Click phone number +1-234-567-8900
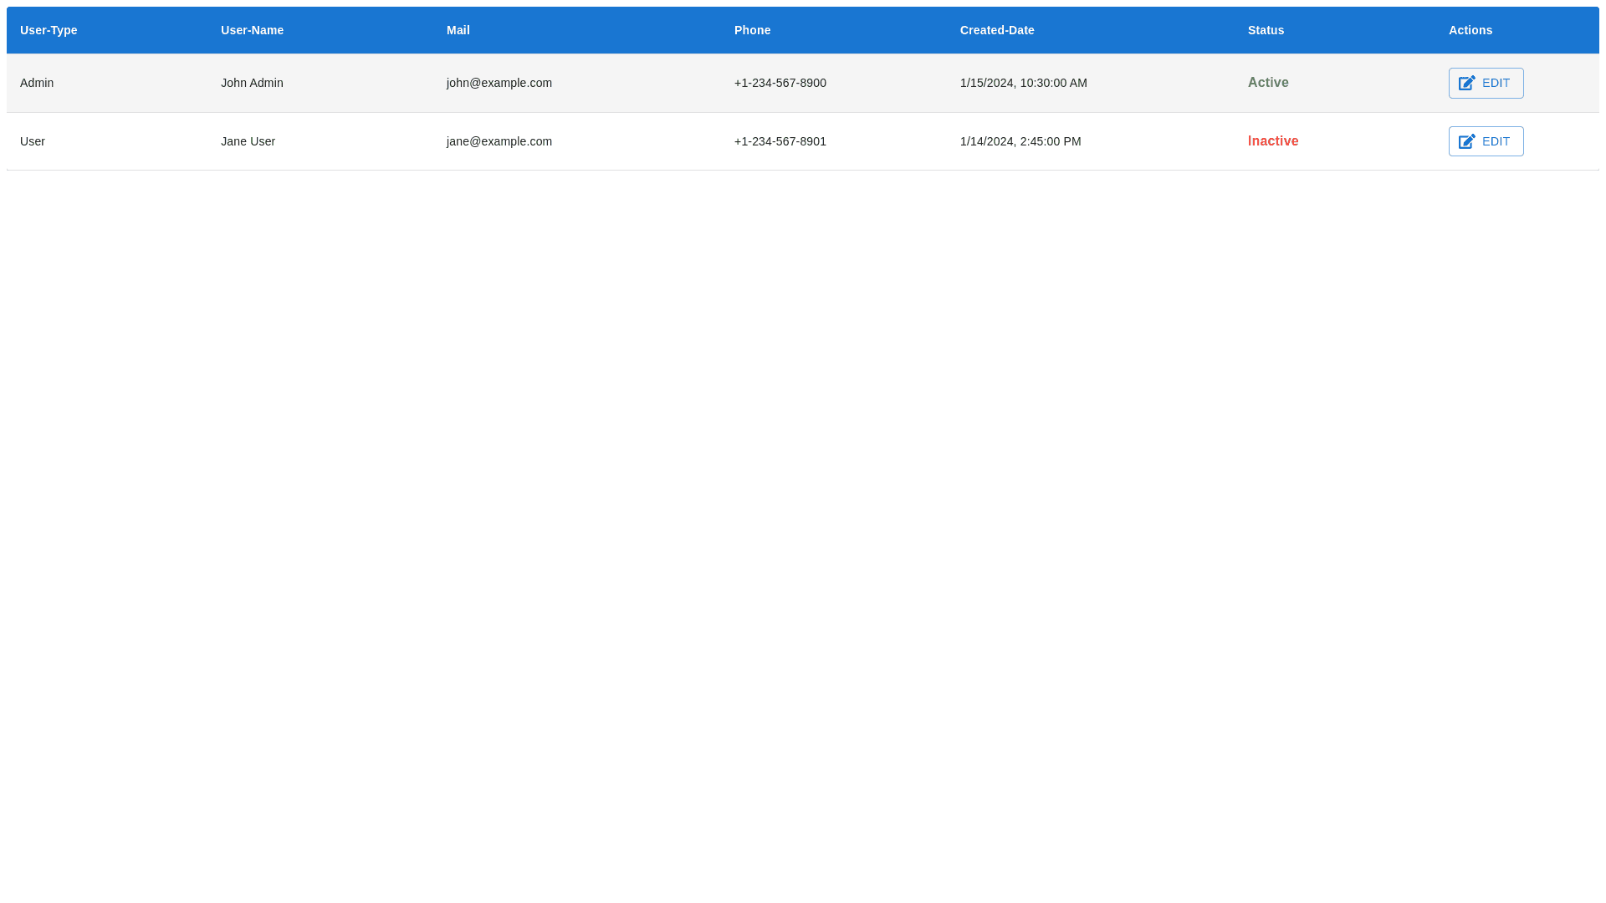The width and height of the screenshot is (1606, 903). click(x=780, y=83)
